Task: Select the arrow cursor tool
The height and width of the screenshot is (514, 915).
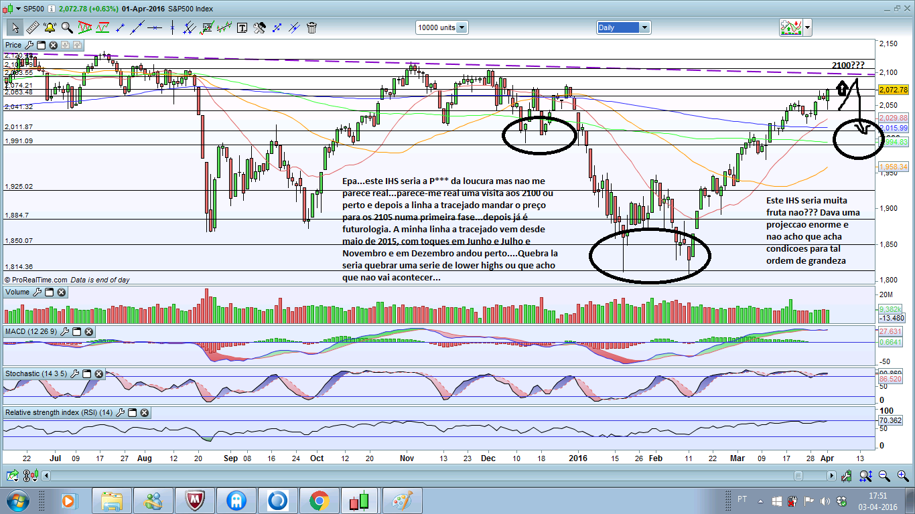Action: [x=15, y=27]
